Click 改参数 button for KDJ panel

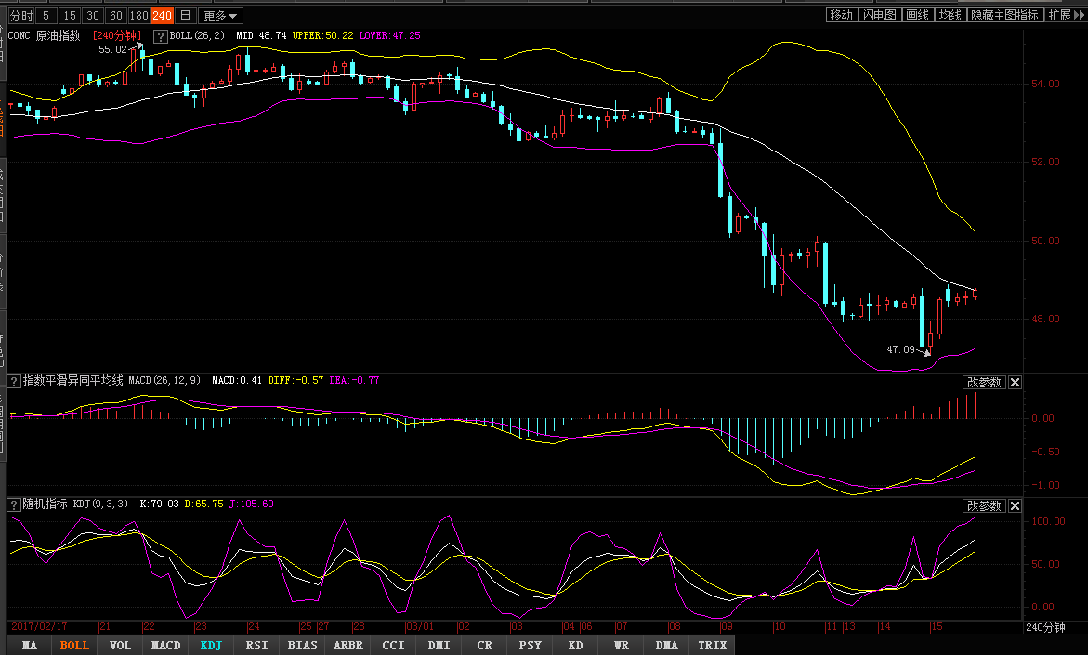click(x=984, y=506)
